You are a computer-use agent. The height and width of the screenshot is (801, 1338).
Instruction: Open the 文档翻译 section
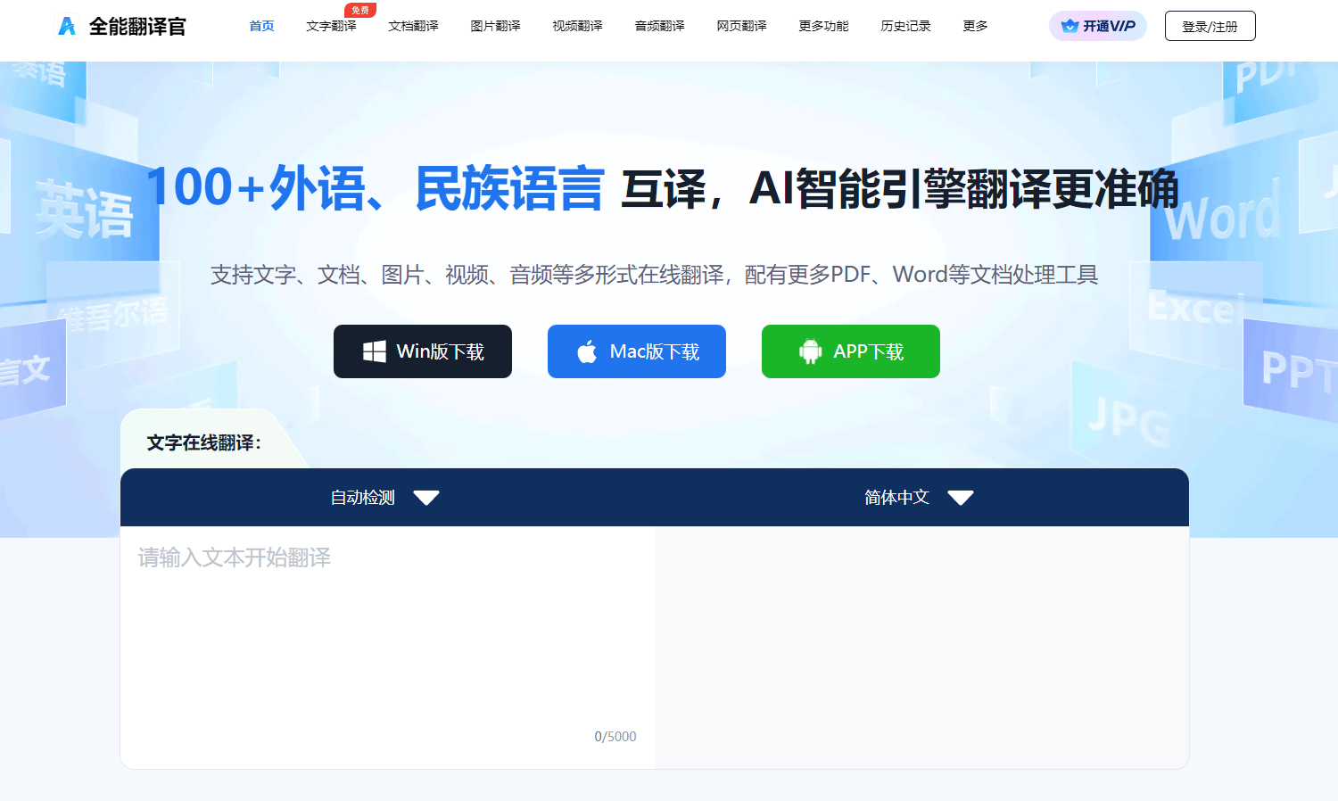413,26
